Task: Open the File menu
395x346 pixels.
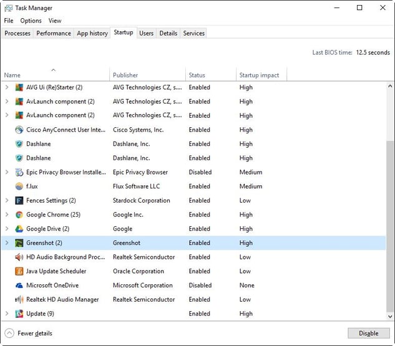Action: tap(9, 21)
